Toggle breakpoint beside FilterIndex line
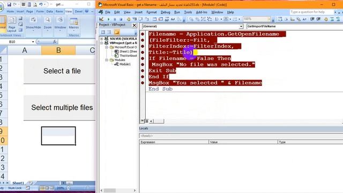343x193 pixels. (143, 46)
